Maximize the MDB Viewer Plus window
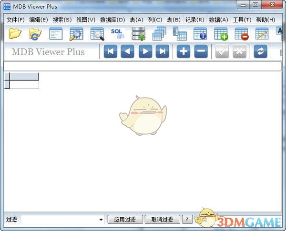 pos(255,5)
